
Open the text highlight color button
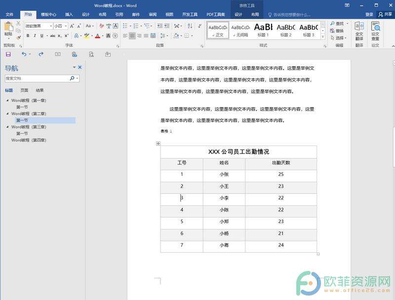[x=86, y=36]
